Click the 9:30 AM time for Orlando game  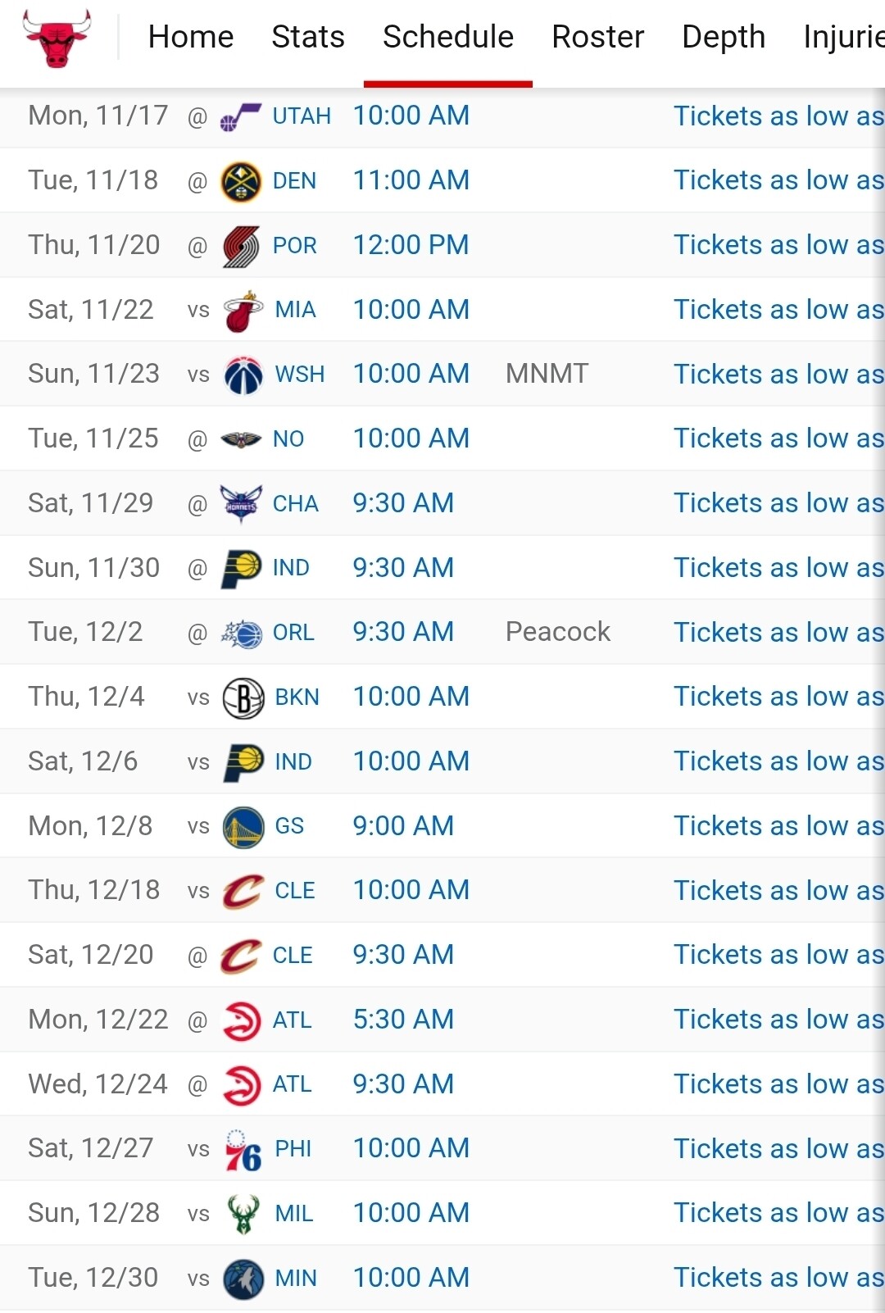coord(403,632)
